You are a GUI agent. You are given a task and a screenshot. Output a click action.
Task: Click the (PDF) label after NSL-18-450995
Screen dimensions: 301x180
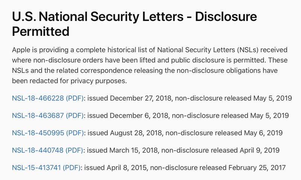pos(74,133)
